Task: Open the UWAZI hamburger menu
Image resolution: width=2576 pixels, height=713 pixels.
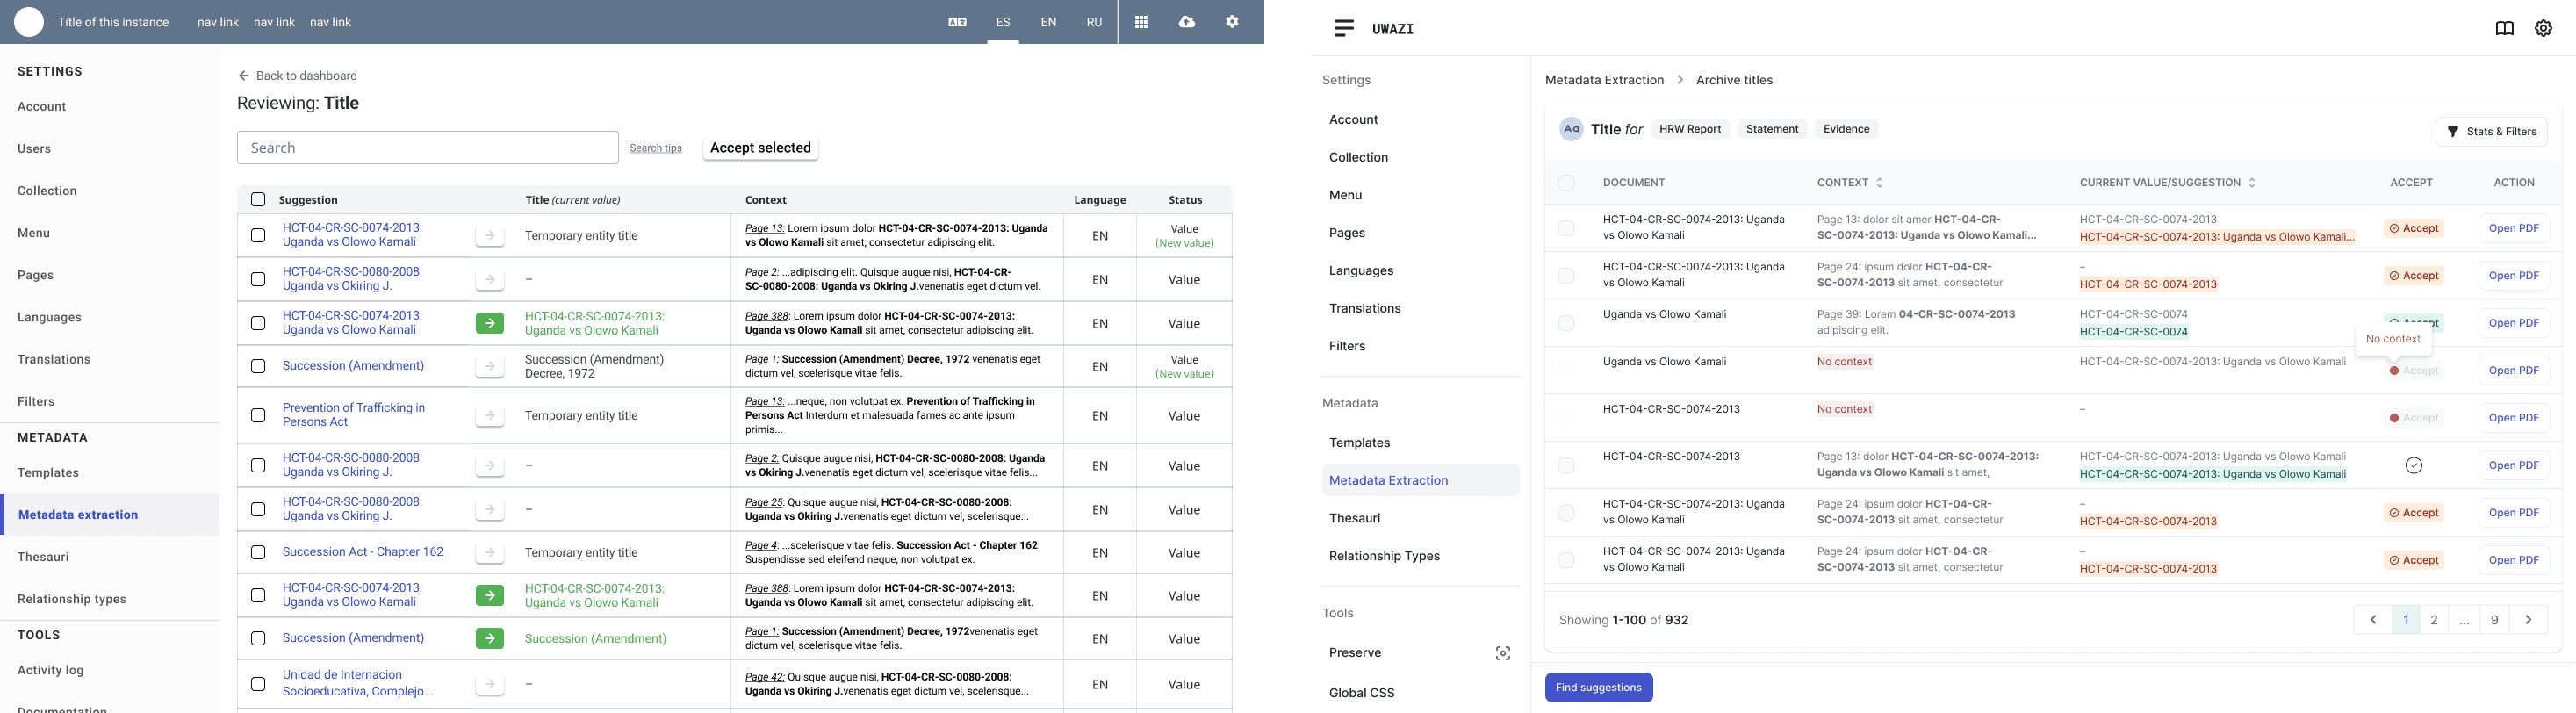Action: tap(1344, 28)
